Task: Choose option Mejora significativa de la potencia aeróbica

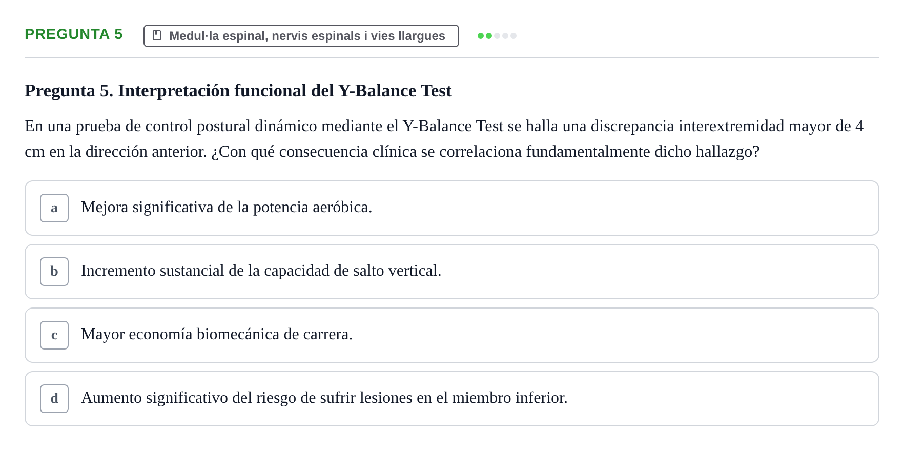Action: pos(452,208)
